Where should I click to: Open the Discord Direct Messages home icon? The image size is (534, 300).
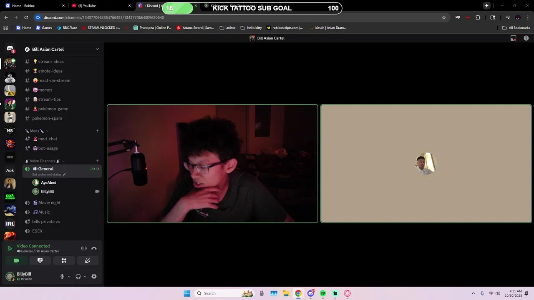10,49
